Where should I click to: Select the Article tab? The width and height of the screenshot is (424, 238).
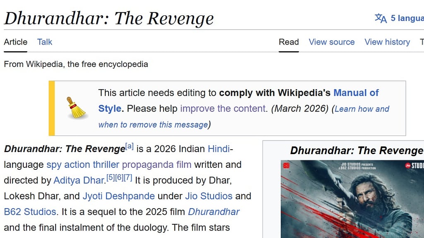(15, 42)
